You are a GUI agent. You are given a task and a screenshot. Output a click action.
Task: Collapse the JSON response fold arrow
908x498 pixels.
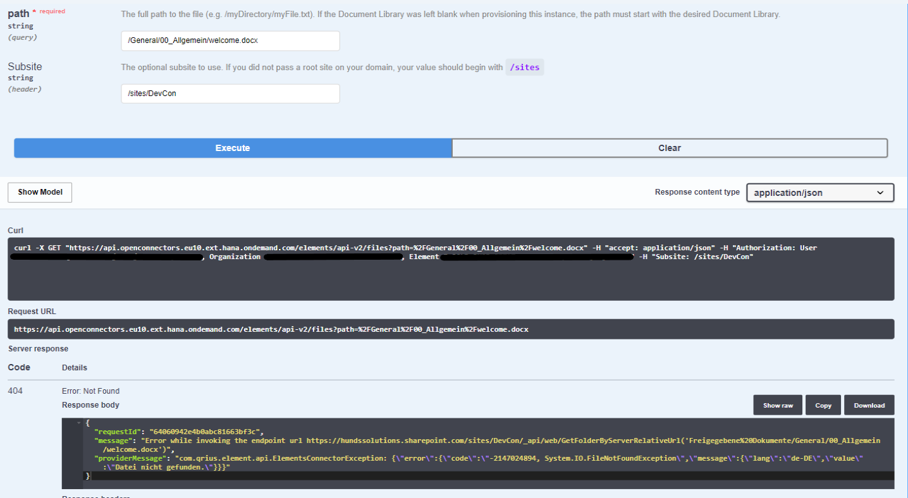(78, 423)
